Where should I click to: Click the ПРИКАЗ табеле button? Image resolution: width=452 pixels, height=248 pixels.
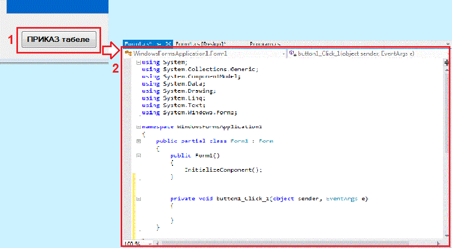pyautogui.click(x=59, y=39)
